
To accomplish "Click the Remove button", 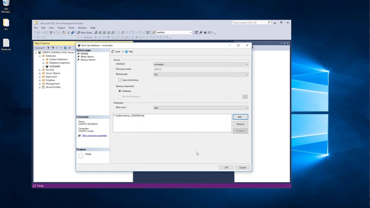I will tap(240, 124).
